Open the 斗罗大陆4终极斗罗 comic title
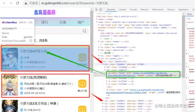195x112 pixels. [33, 51]
